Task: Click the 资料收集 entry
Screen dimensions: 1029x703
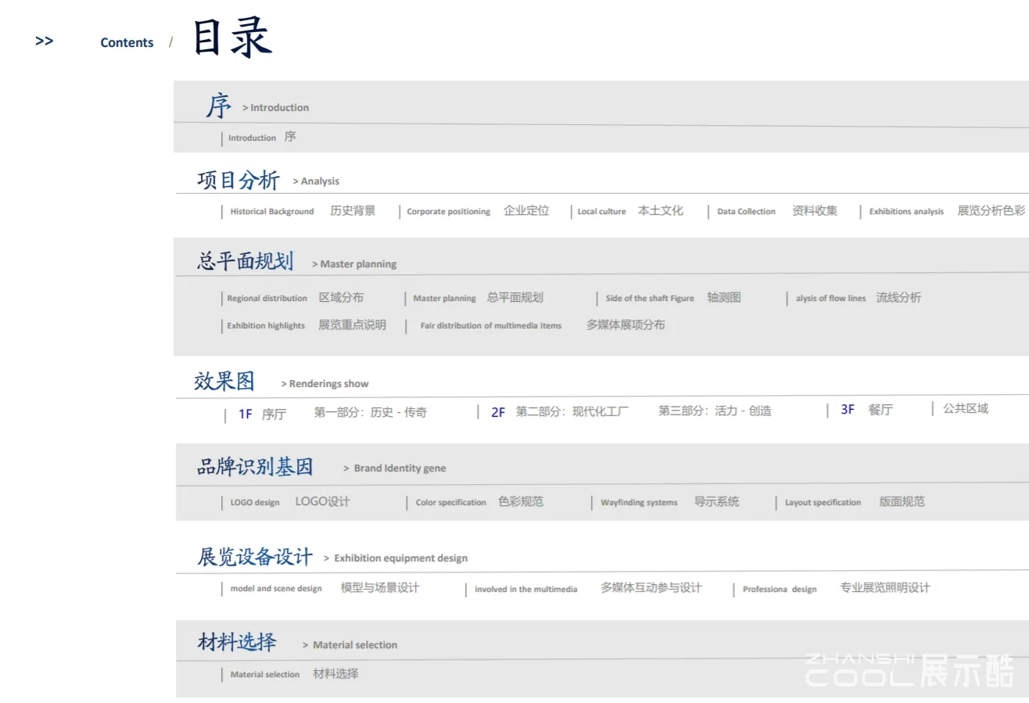Action: 815,210
